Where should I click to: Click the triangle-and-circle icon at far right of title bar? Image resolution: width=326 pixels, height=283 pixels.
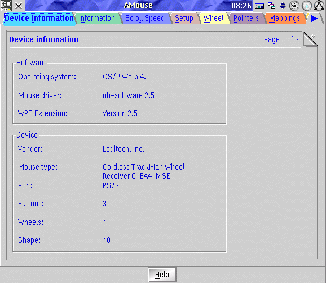(319, 6)
